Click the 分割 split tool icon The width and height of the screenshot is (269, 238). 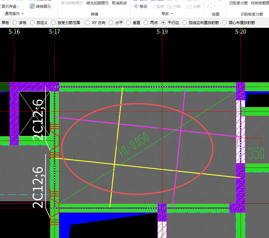coord(189,7)
